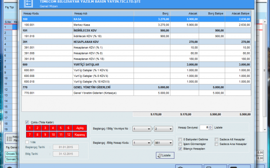Open the Başlangıç Hesap Kodu dropdown
This screenshot has width=270, height=168.
(142, 143)
